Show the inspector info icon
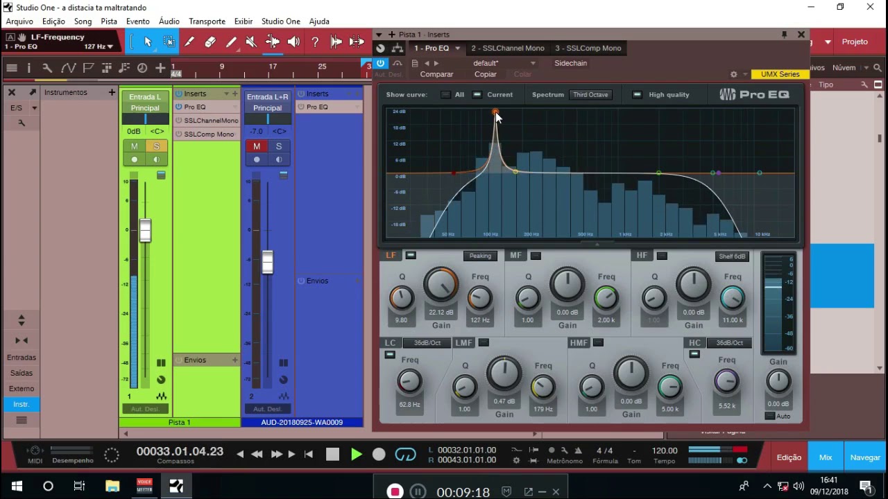This screenshot has height=499, width=888. pyautogui.click(x=28, y=68)
